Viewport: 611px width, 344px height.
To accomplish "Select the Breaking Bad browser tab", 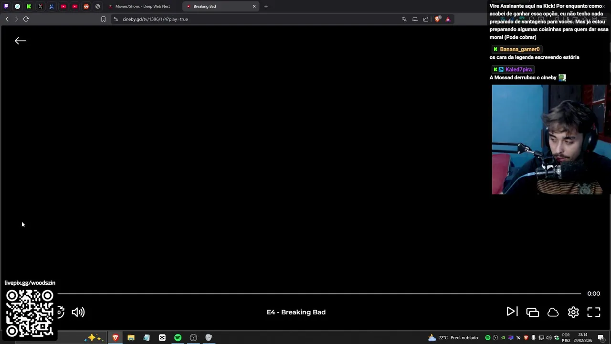I will tap(220, 6).
